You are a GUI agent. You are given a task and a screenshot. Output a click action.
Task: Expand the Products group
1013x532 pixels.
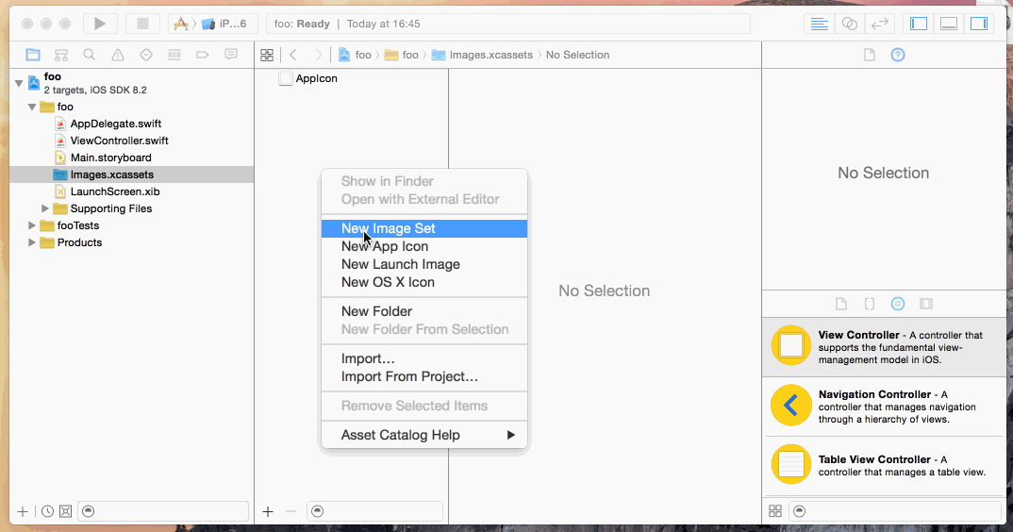32,242
